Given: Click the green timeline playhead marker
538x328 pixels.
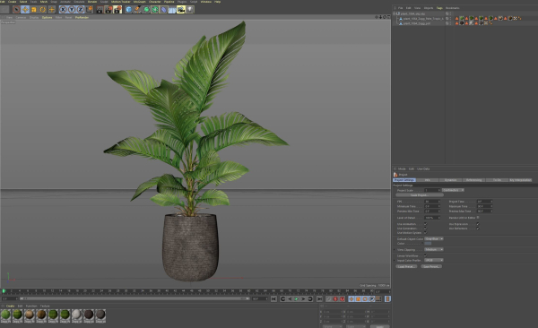Looking at the screenshot, I should pyautogui.click(x=4, y=291).
